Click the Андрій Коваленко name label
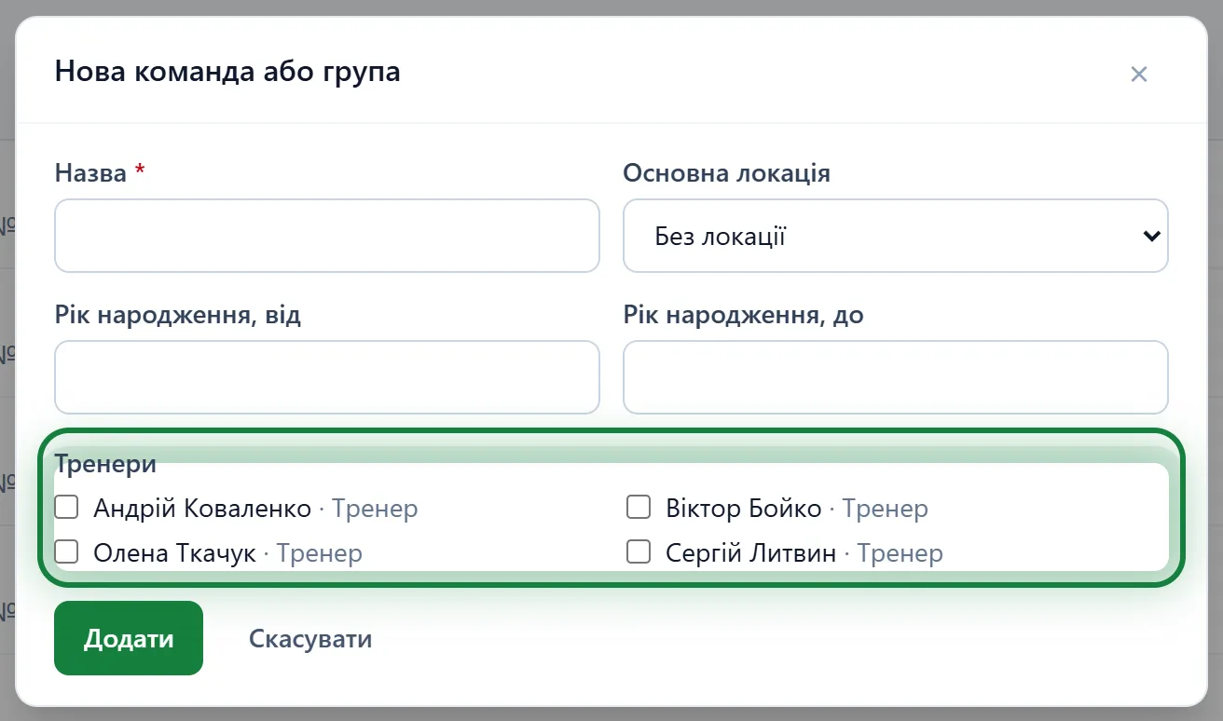This screenshot has height=721, width=1223. tap(202, 509)
